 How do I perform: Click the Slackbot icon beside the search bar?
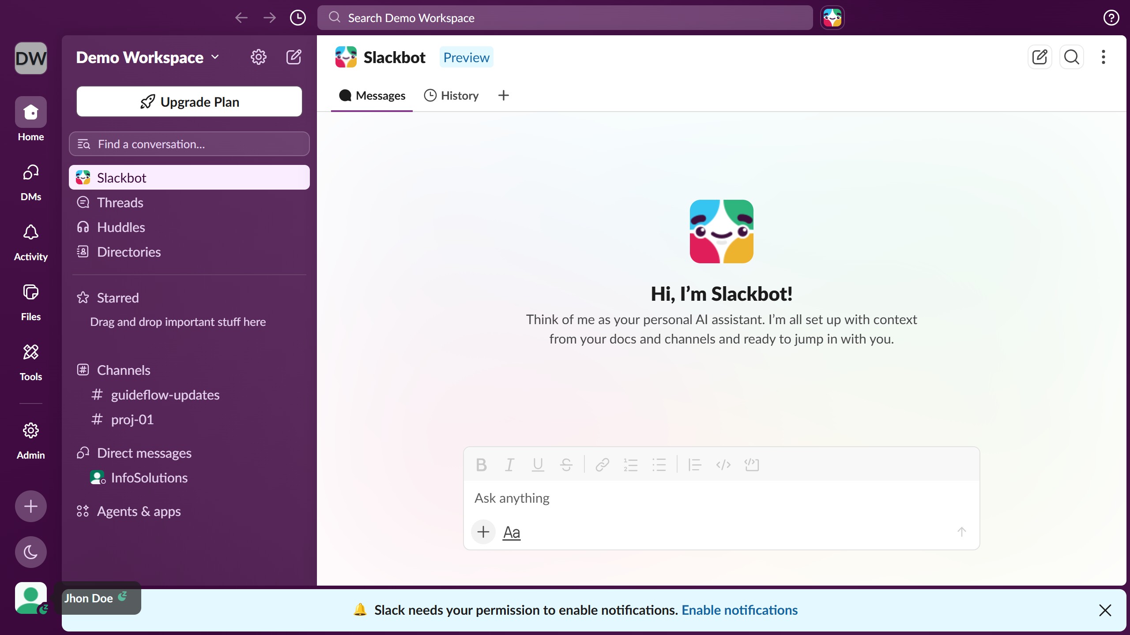[x=832, y=18]
